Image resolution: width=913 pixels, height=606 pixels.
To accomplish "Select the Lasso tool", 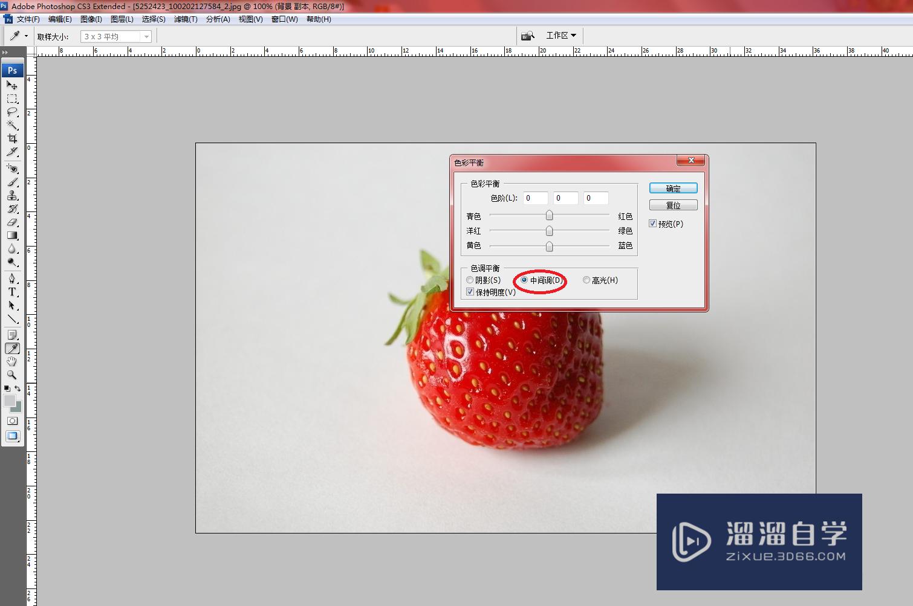I will coord(12,112).
